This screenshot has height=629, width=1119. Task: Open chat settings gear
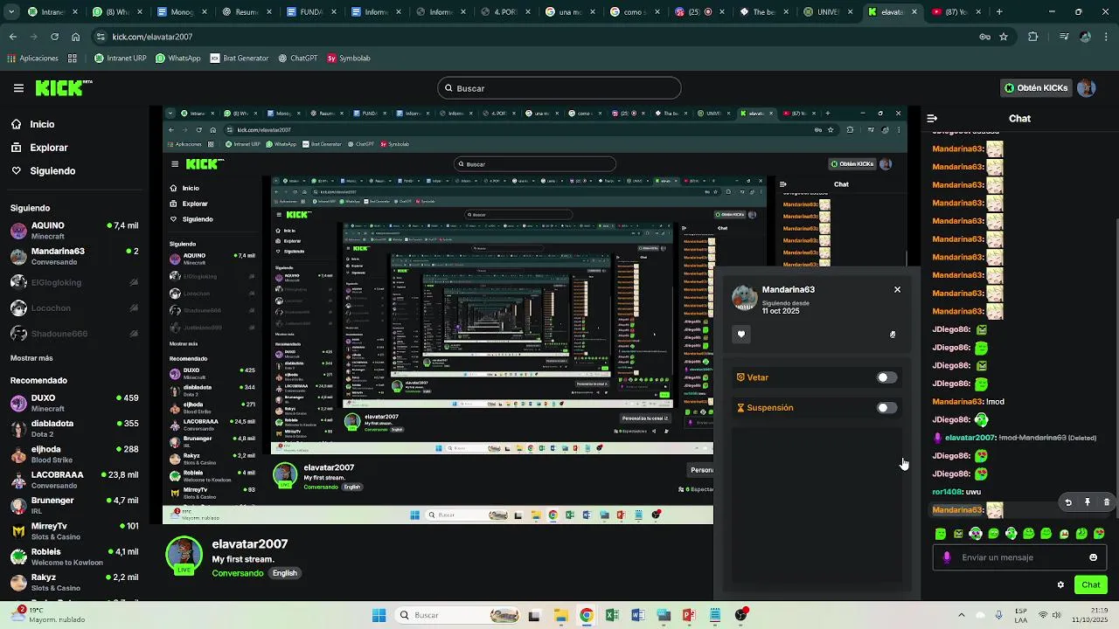[x=1060, y=585]
